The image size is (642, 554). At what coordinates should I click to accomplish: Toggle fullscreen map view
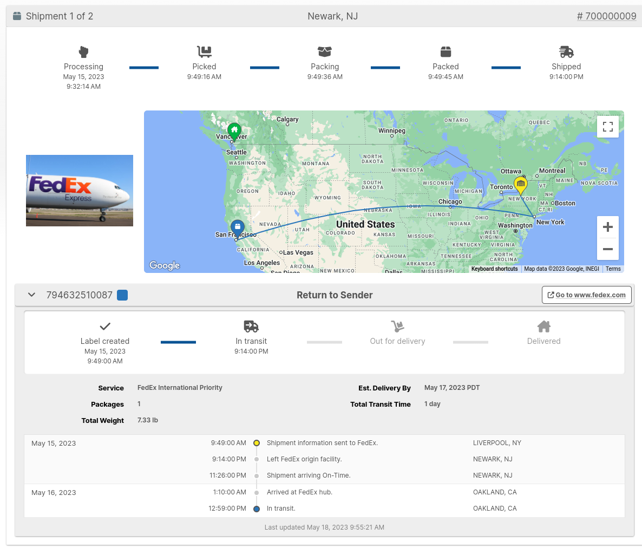click(x=607, y=127)
